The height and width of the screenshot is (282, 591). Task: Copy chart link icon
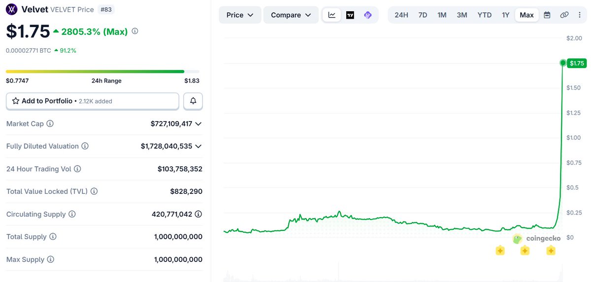tap(564, 15)
